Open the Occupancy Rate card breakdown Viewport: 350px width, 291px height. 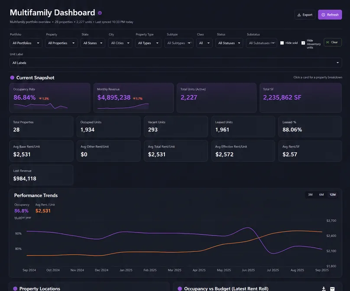coord(50,98)
